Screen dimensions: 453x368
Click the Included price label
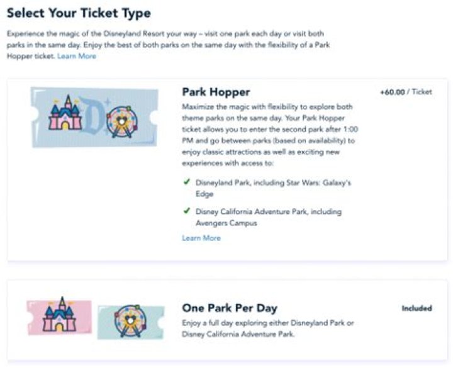[x=417, y=308]
